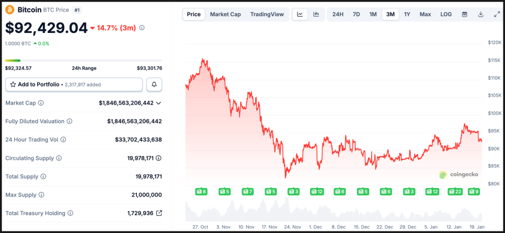Click the price alert bell icon
The height and width of the screenshot is (233, 505).
(x=154, y=84)
